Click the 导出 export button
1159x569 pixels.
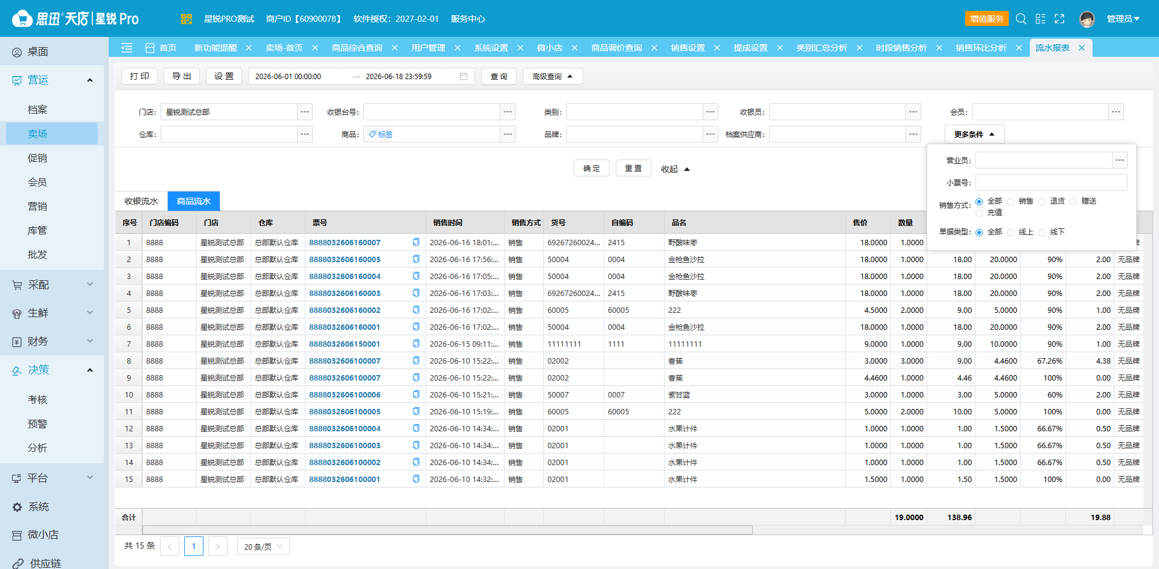pos(182,76)
